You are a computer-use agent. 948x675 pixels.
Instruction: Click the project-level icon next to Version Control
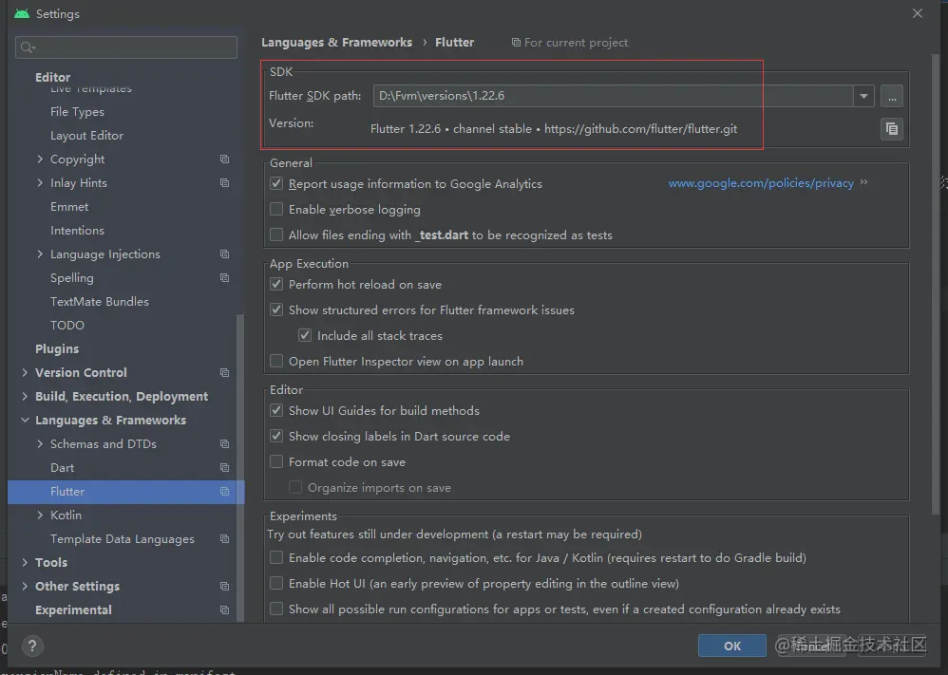224,372
